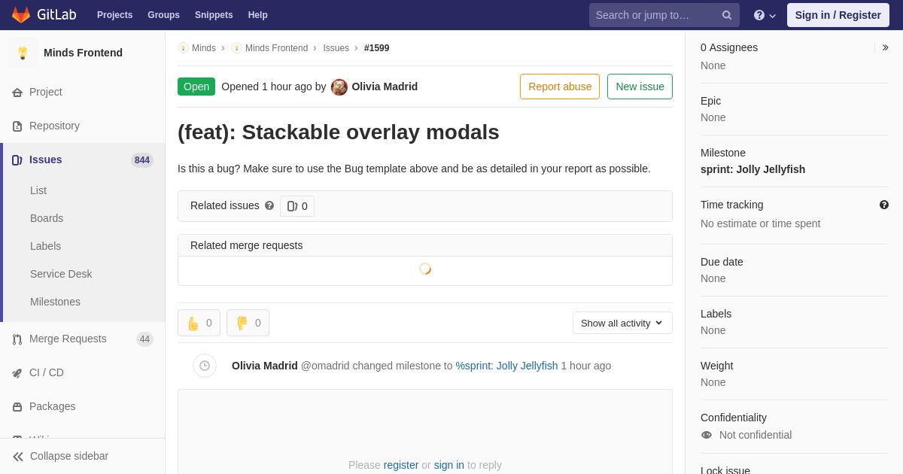
Task: Click the Collapse sidebar double-chevron icon
Action: click(x=18, y=456)
